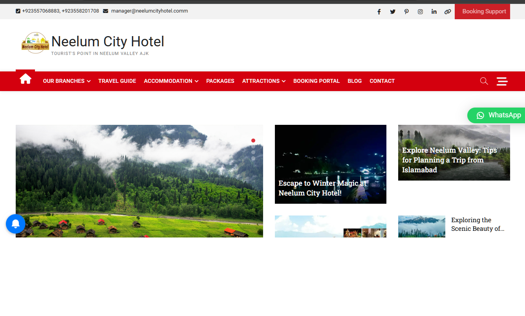This screenshot has height=316, width=525.
Task: Click the envelope email icon
Action: point(106,11)
